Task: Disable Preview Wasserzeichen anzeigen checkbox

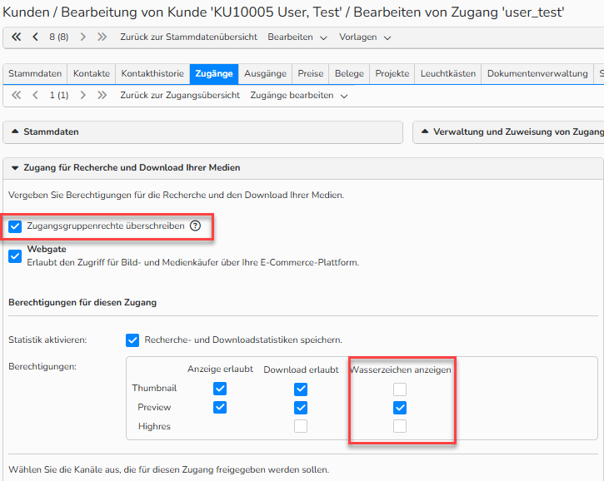Action: coord(400,408)
